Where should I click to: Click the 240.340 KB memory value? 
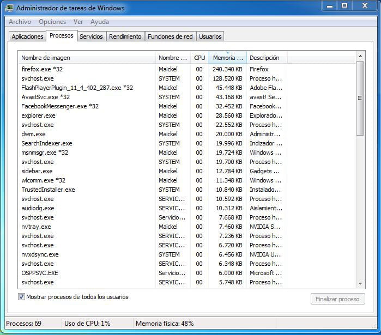coord(227,69)
